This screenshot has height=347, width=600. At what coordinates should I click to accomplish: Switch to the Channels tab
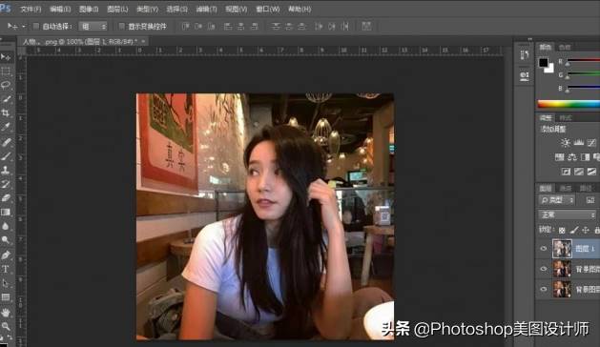click(565, 188)
